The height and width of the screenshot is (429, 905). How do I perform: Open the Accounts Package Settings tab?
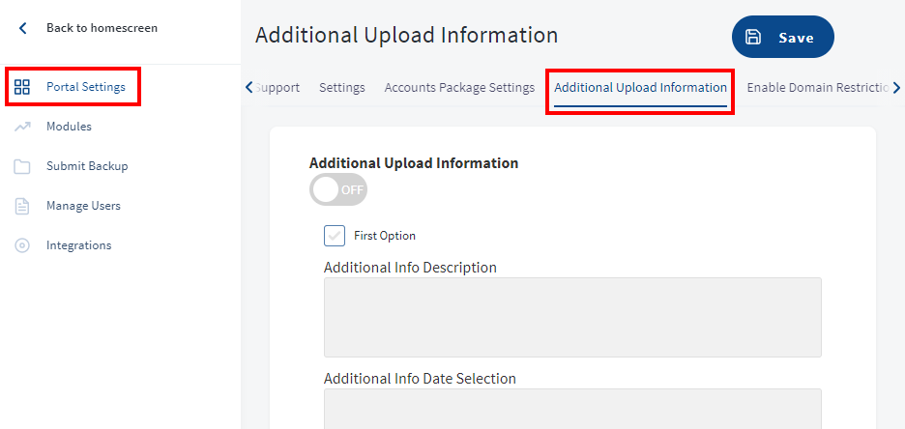pyautogui.click(x=459, y=88)
